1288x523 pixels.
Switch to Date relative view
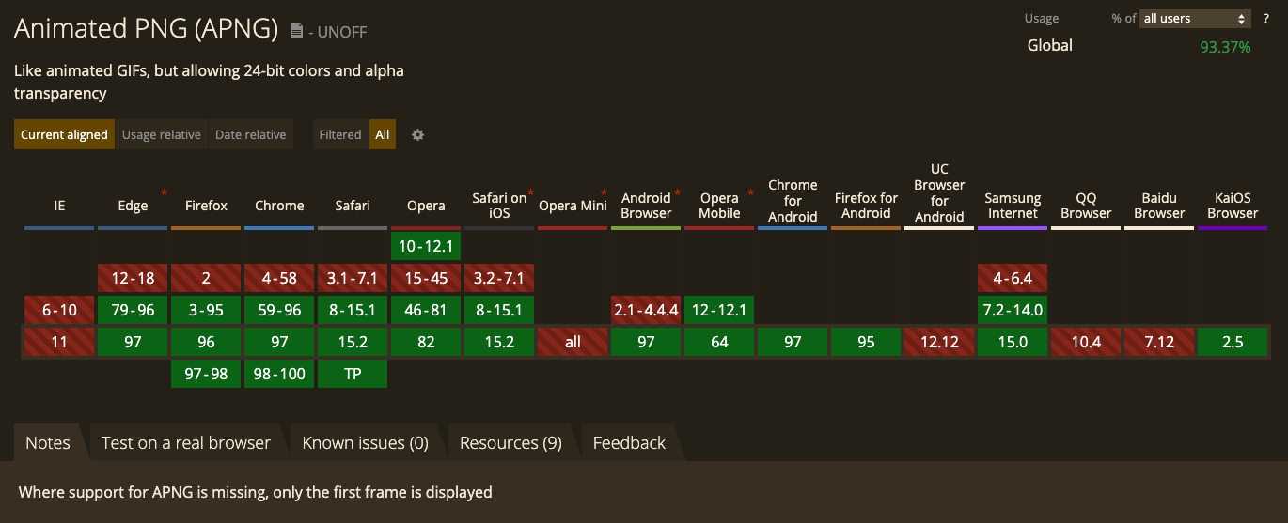click(x=250, y=134)
